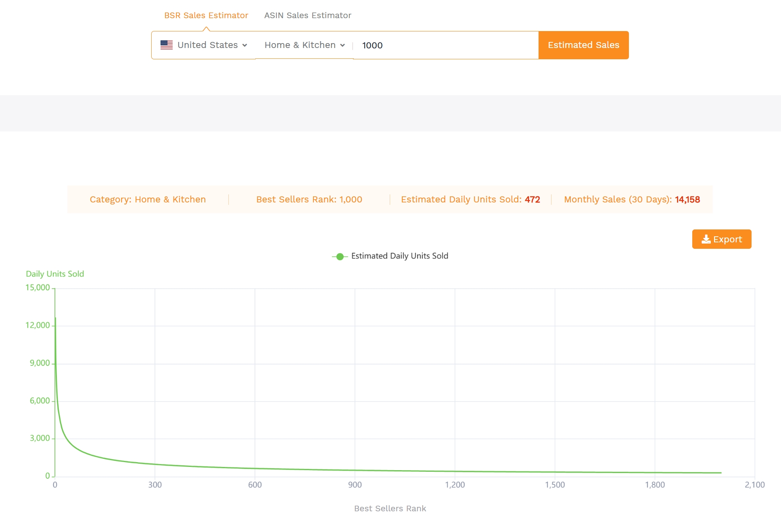
Task: Click the 12,000 y-axis label
Action: pos(38,325)
